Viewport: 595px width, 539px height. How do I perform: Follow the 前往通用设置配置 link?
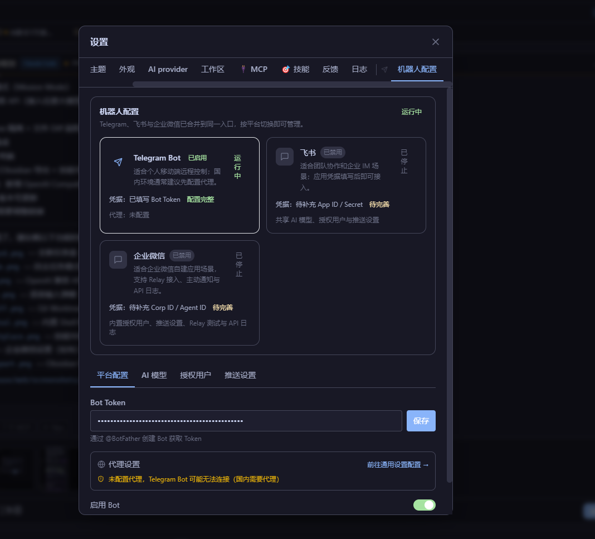(x=398, y=464)
